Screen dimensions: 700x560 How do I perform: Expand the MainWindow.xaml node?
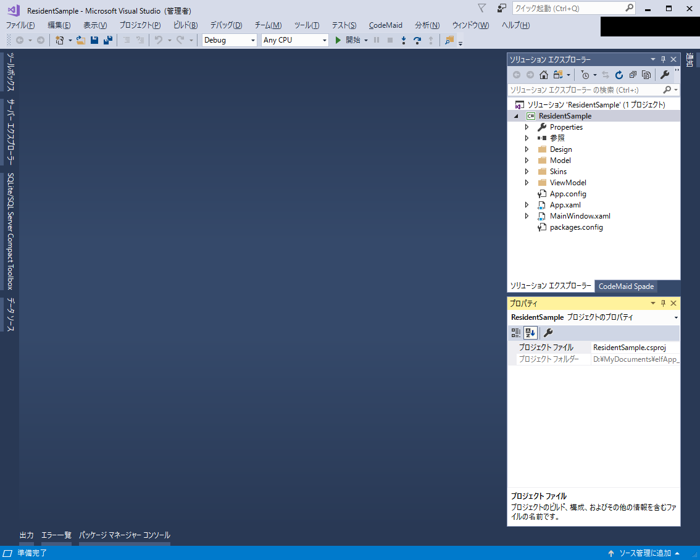[527, 216]
